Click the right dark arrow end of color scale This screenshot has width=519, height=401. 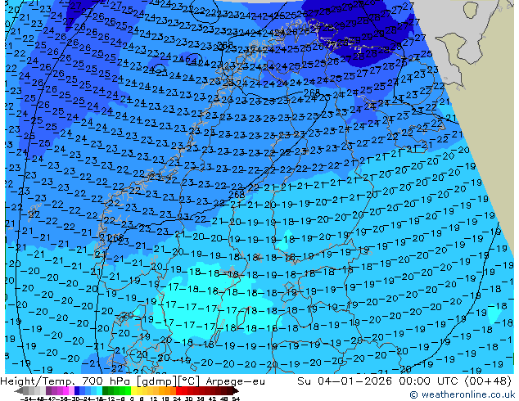pyautogui.click(x=236, y=391)
